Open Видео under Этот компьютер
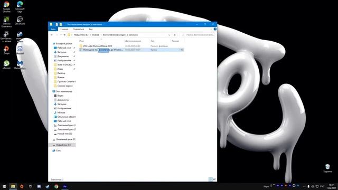The image size is (338, 190). 60,96
